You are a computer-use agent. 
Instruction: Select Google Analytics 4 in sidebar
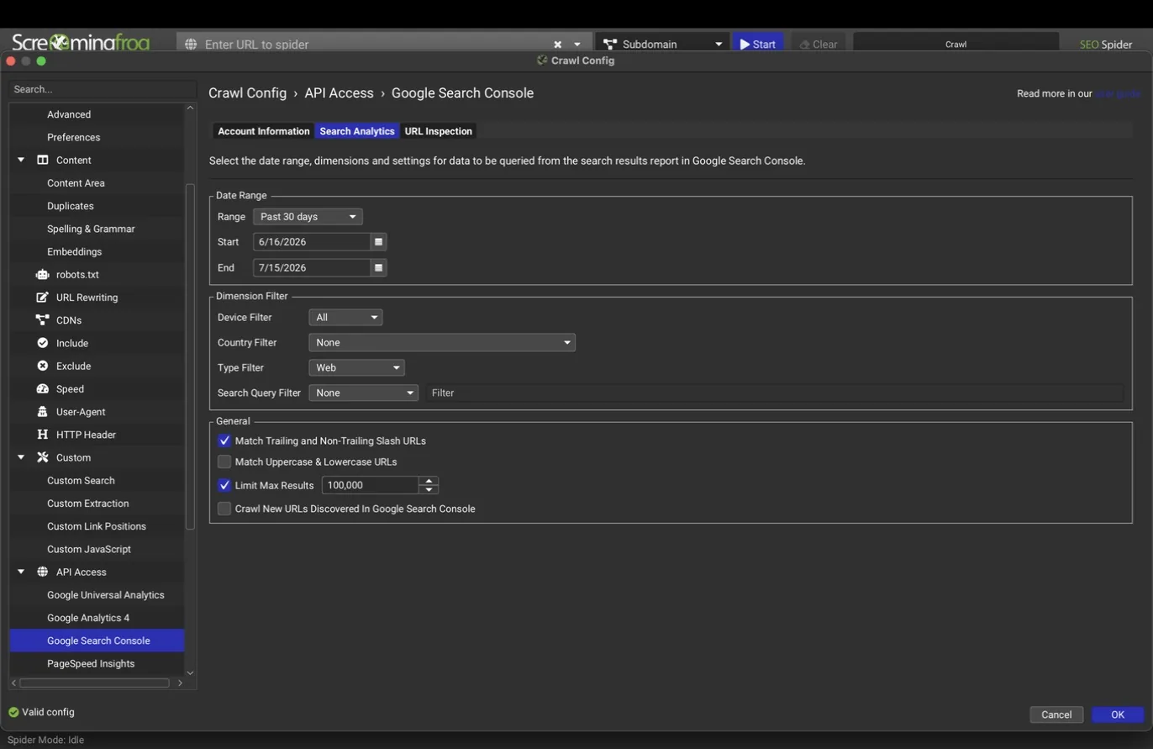click(88, 618)
